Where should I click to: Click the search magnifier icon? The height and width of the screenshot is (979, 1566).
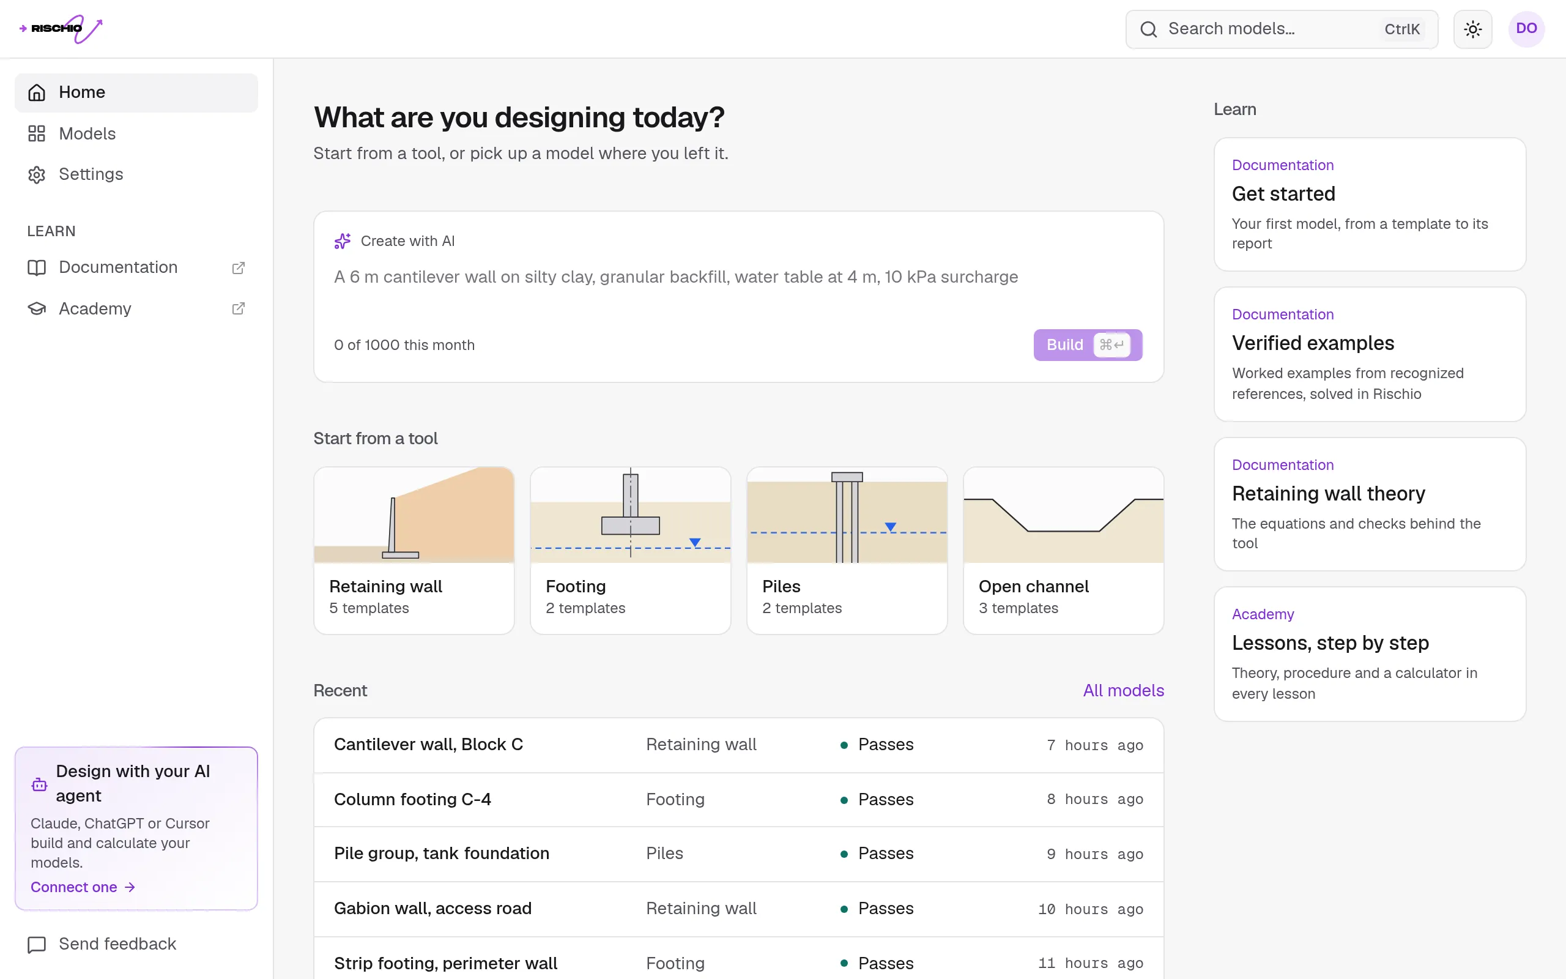[x=1149, y=29]
